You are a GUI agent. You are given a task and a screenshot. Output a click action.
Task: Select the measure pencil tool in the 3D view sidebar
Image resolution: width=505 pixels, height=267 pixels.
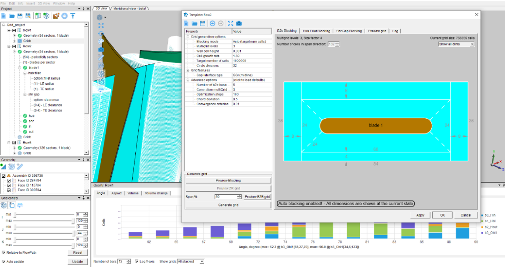click(x=102, y=57)
